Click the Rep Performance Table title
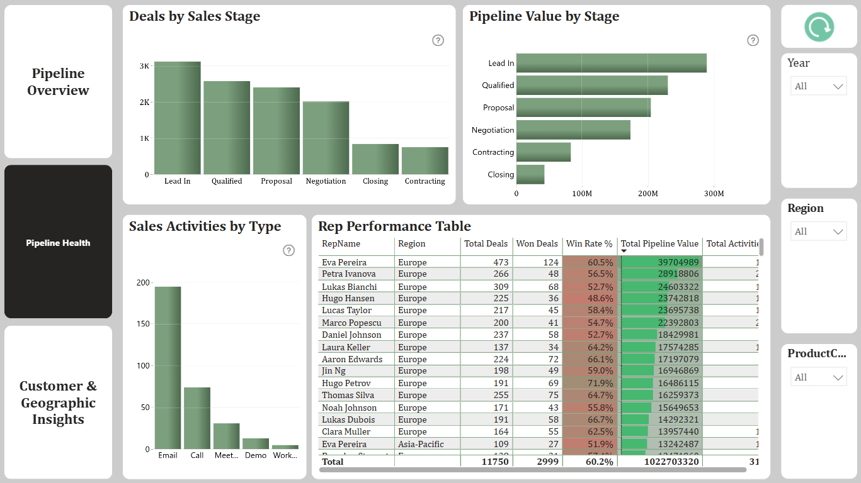861x483 pixels. [394, 226]
